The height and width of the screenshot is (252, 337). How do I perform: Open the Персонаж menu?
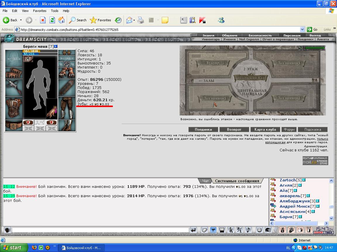pos(292,35)
